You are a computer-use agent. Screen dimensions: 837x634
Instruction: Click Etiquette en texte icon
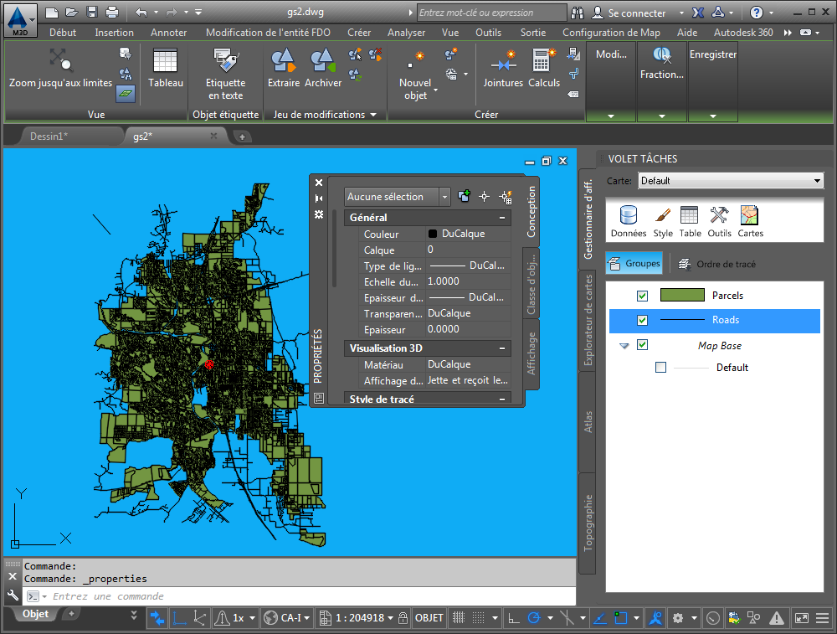[225, 61]
